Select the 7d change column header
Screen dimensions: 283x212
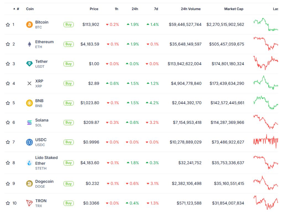155,9
